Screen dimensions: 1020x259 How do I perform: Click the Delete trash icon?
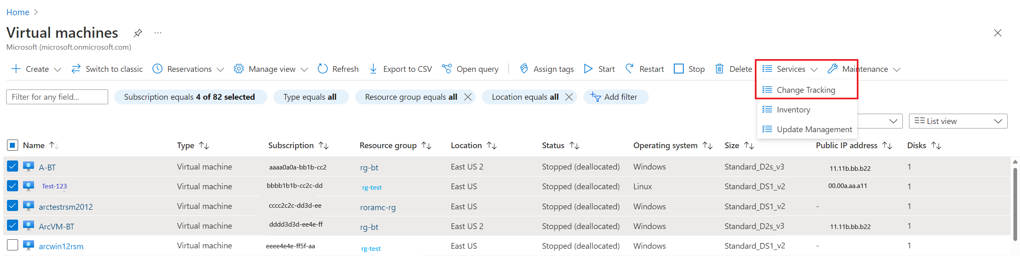[719, 69]
